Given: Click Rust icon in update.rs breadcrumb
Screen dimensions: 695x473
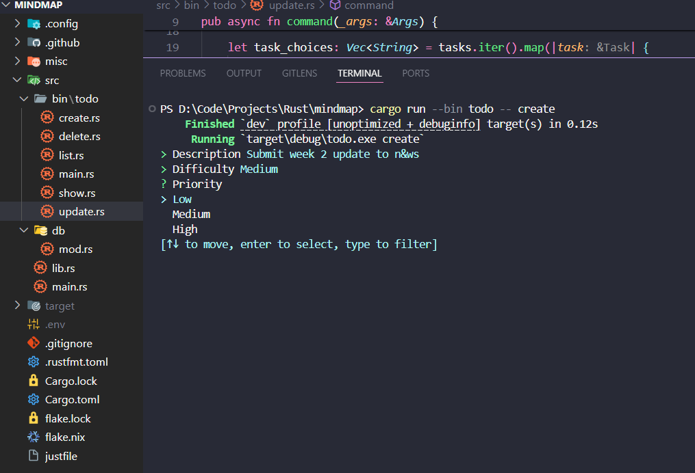Looking at the screenshot, I should coord(257,5).
